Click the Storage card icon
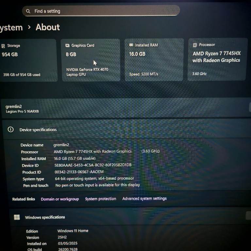Image resolution: width=251 pixels, height=251 pixels. [3, 46]
